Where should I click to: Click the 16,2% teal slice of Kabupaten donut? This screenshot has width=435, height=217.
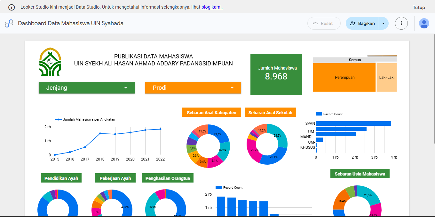pyautogui.click(x=224, y=151)
